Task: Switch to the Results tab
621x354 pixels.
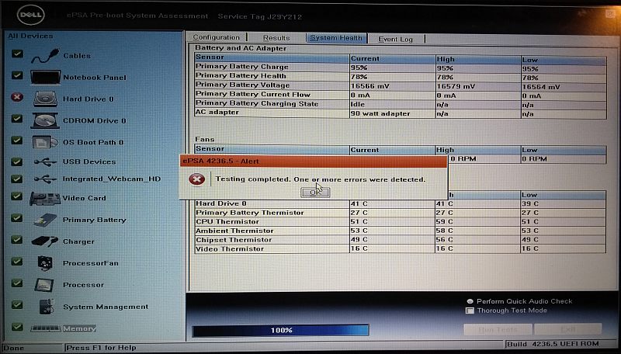Action: click(x=276, y=37)
